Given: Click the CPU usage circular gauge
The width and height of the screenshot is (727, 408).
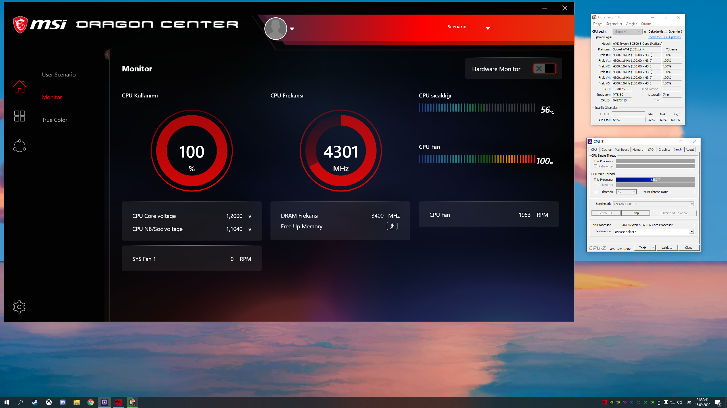Looking at the screenshot, I should tap(192, 150).
